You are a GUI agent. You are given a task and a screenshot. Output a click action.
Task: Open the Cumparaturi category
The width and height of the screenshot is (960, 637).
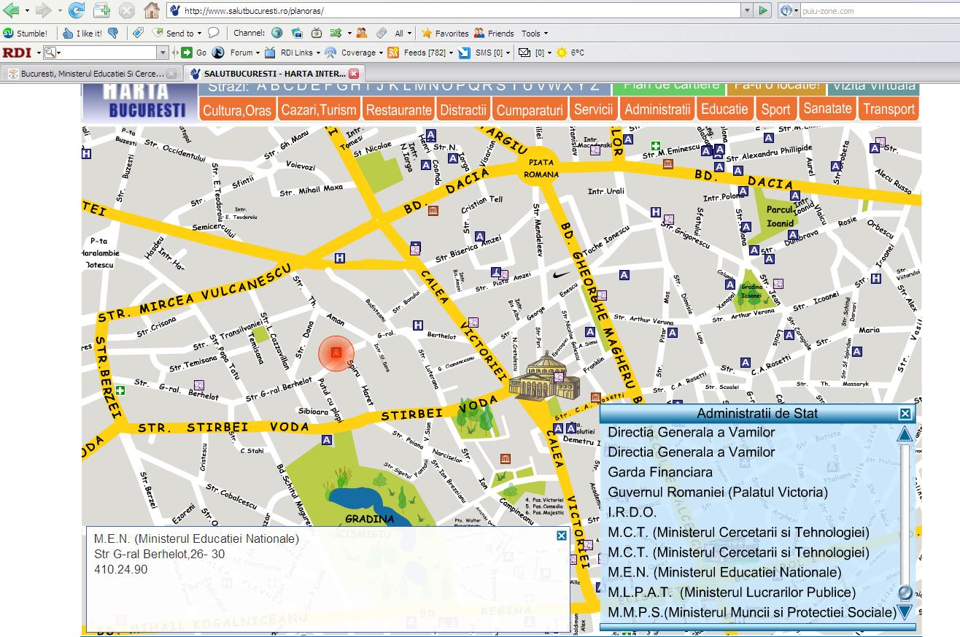coord(530,110)
